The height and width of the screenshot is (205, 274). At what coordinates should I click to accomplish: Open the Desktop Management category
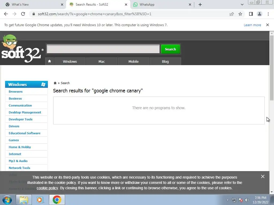pyautogui.click(x=25, y=112)
